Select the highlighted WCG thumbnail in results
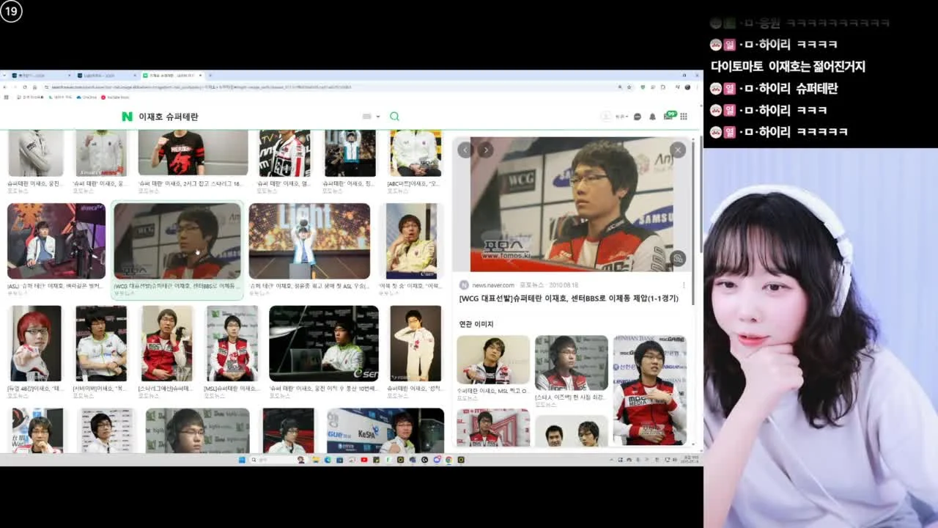Viewport: 938px width, 528px height. (177, 241)
